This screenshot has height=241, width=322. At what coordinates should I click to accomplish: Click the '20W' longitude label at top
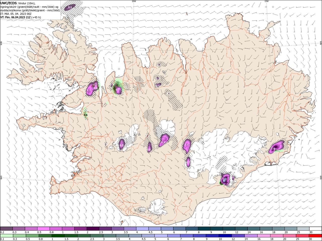coord(134,1)
